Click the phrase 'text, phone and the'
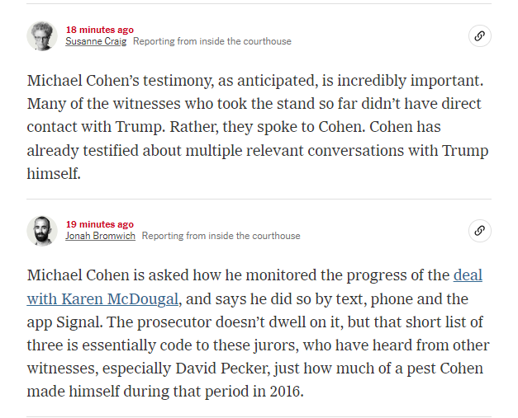This screenshot has width=518, height=418. point(402,299)
